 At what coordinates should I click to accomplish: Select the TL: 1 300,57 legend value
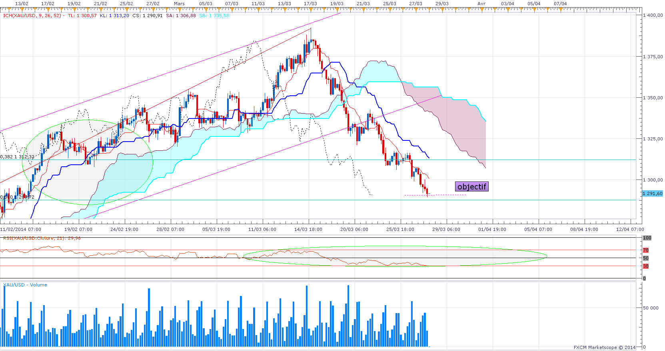tap(82, 16)
